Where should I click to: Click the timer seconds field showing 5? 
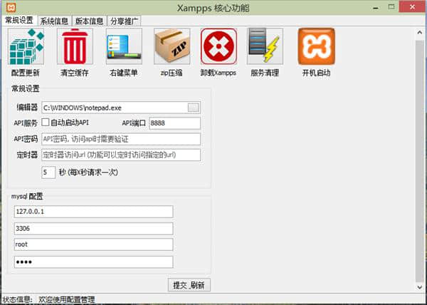(48, 172)
